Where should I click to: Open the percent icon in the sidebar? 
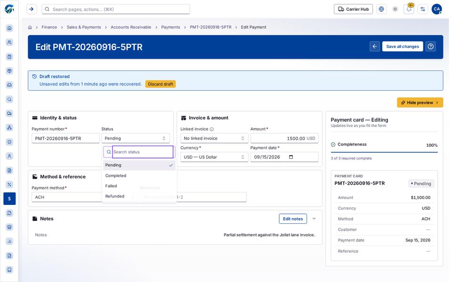[9, 184]
